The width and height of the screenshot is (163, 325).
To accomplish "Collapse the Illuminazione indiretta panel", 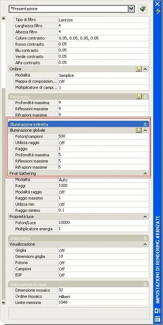I will tap(145, 124).
